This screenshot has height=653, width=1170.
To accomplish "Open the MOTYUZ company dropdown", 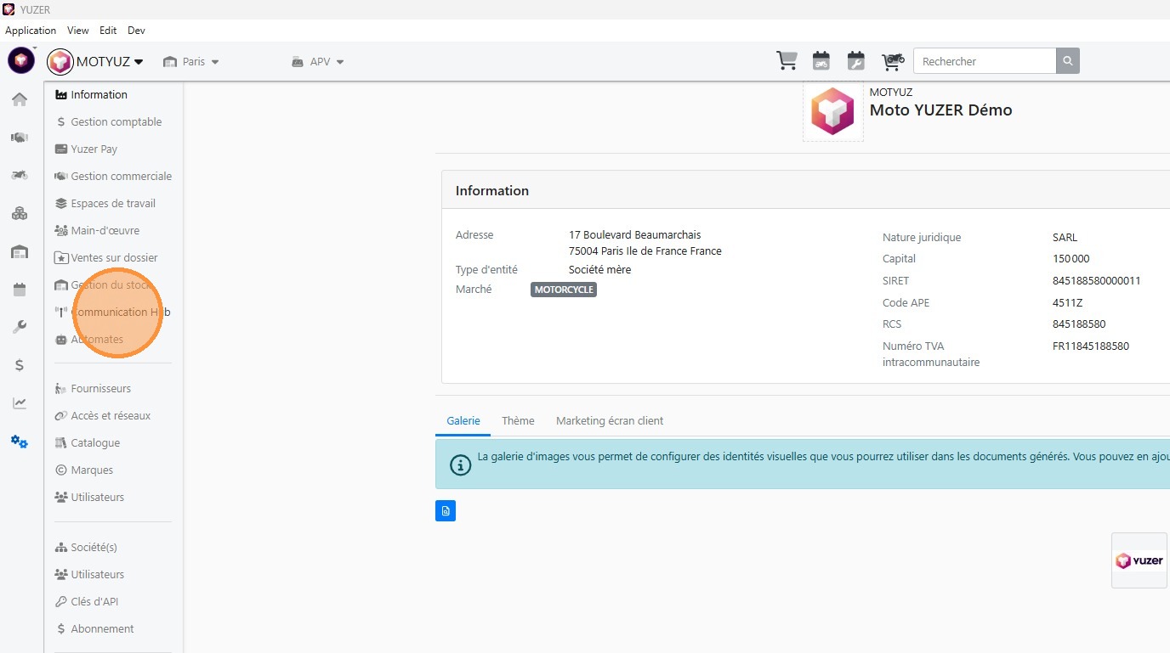I will click(x=110, y=61).
